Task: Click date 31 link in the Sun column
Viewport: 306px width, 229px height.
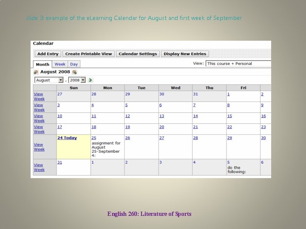Action: tap(60, 162)
